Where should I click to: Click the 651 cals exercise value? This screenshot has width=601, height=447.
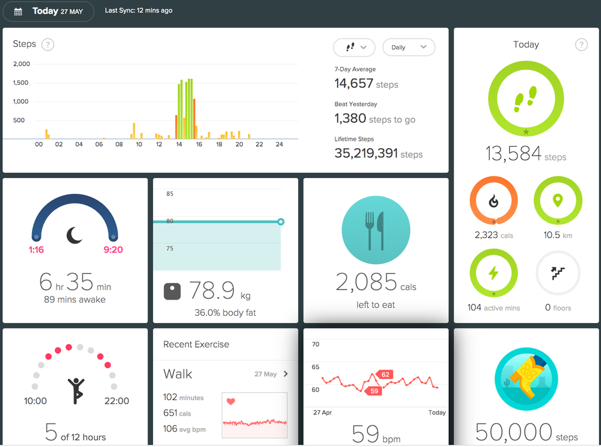pyautogui.click(x=176, y=413)
